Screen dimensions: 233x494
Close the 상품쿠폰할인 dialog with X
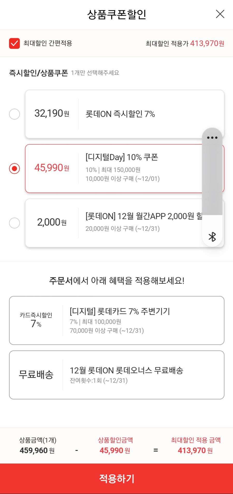(220, 14)
